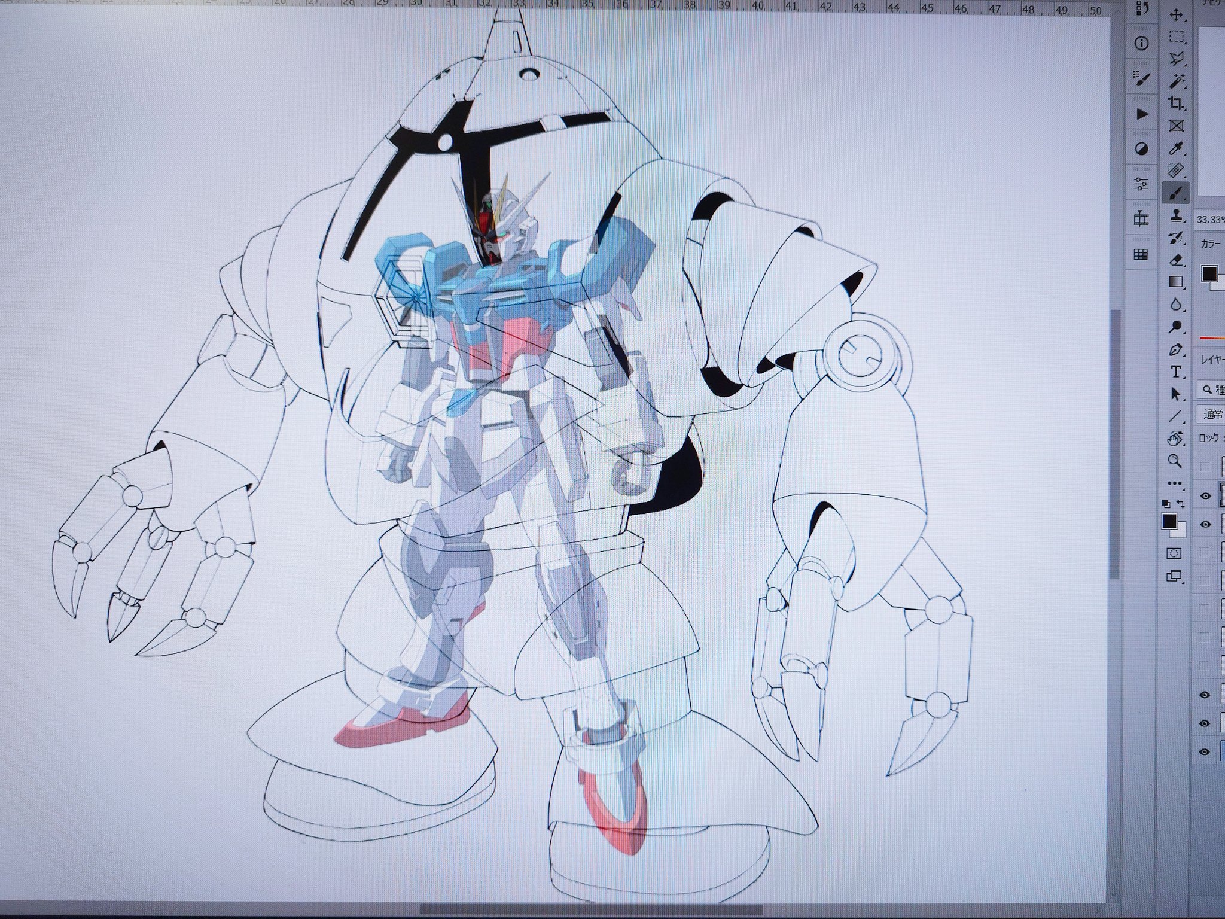Select the Pen tool
1225x919 pixels.
click(1176, 349)
